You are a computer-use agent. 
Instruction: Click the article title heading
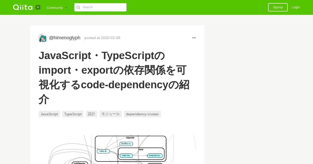tap(114, 77)
